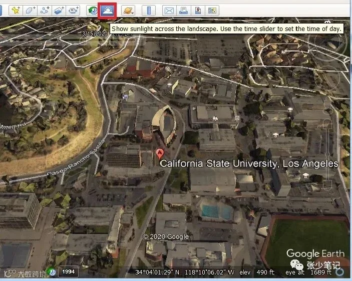Toggle the sunlight across the landscape button
Image resolution: width=352 pixels, height=281 pixels.
tap(107, 10)
